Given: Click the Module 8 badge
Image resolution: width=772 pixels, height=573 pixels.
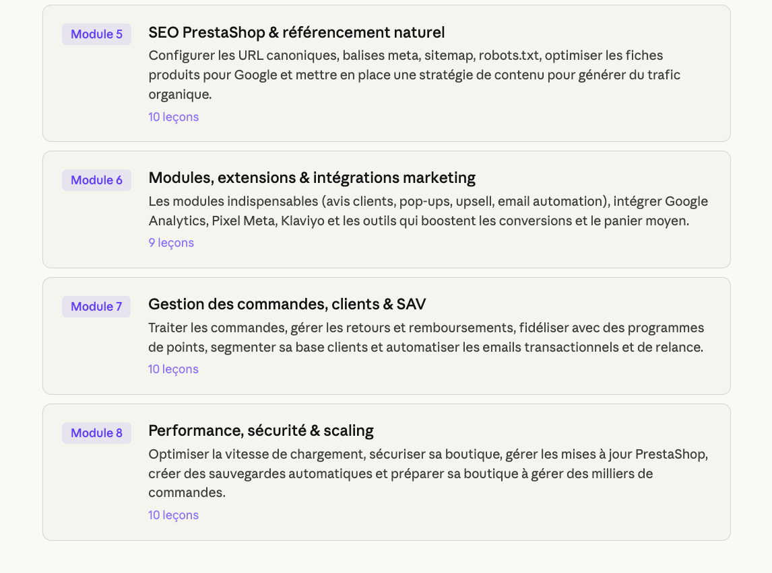Looking at the screenshot, I should pos(96,433).
